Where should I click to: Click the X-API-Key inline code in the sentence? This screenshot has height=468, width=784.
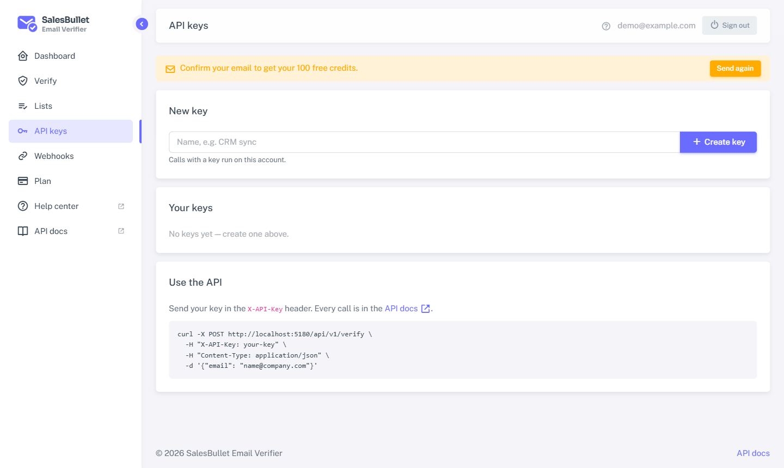[x=265, y=309]
